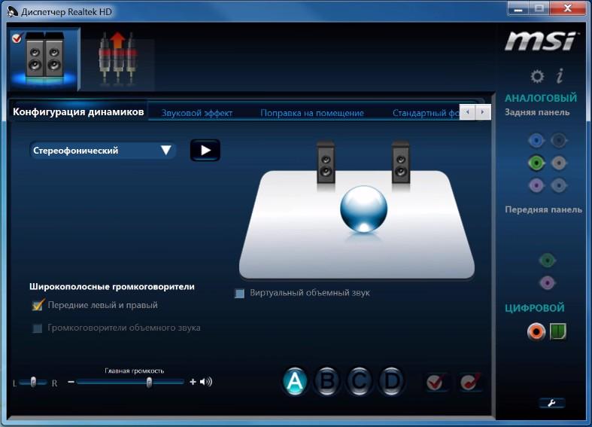Uncheck 'Передние левый и правый' checkbox
The width and height of the screenshot is (592, 427).
point(38,305)
